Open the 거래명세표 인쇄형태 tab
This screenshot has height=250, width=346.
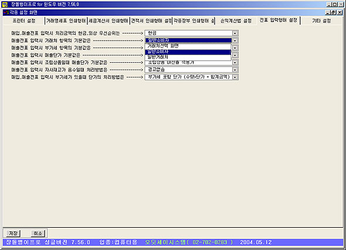point(66,21)
